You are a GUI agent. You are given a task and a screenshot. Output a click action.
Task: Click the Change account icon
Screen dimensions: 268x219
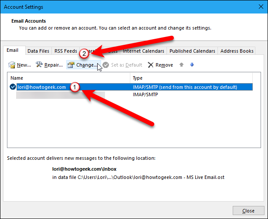click(x=71, y=65)
